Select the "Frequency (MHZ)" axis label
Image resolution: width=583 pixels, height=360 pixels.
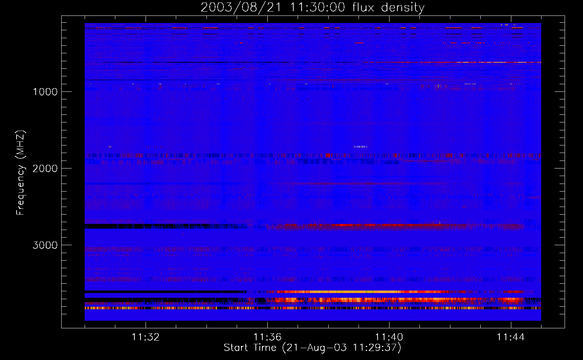coord(21,173)
